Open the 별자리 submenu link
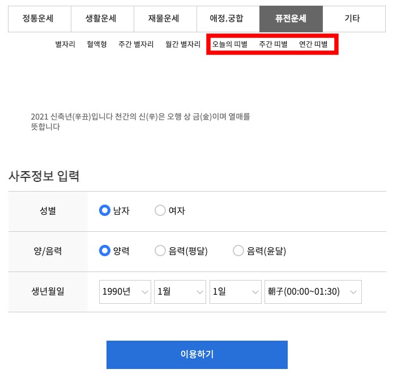401x386 pixels. pyautogui.click(x=65, y=44)
